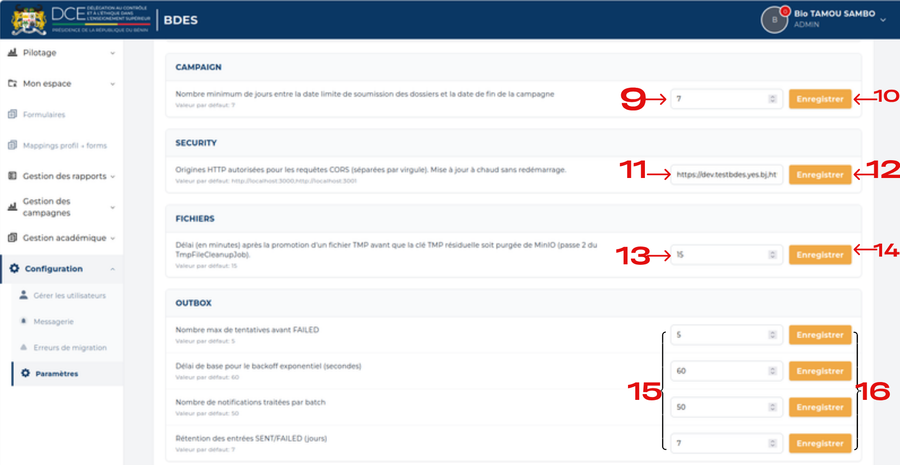Click the CAMPAIGN section heading

coord(199,67)
